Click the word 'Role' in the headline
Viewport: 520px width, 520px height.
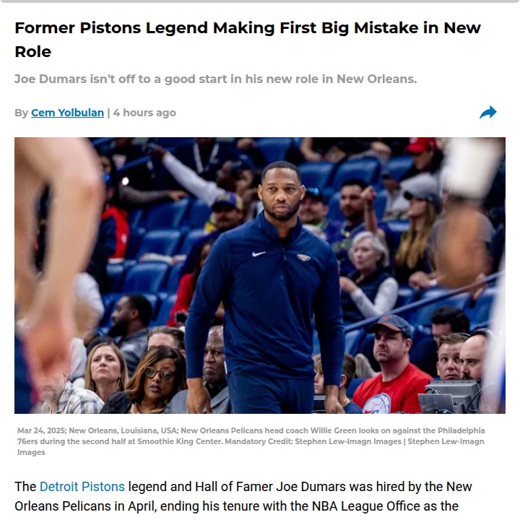click(32, 52)
